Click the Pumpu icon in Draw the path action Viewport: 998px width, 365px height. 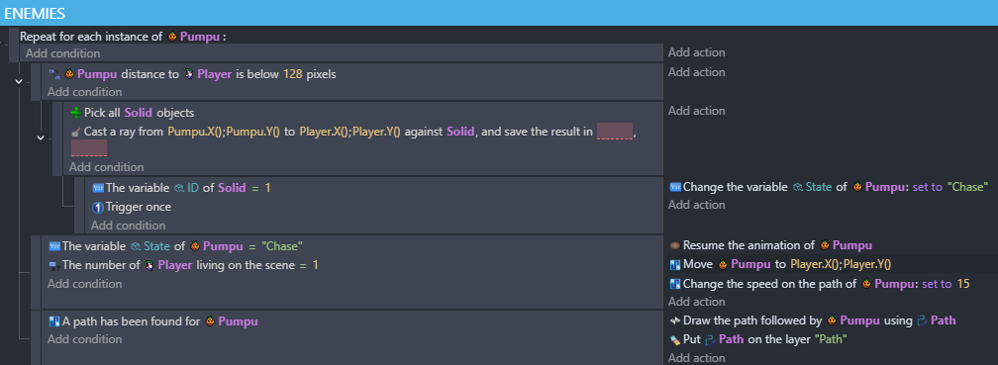click(x=832, y=320)
